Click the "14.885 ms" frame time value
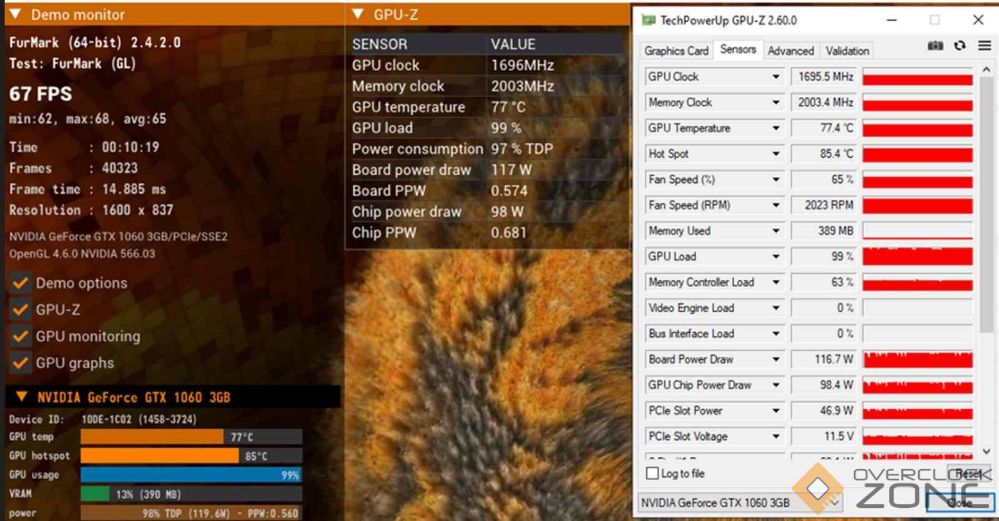The height and width of the screenshot is (521, 999). (134, 189)
